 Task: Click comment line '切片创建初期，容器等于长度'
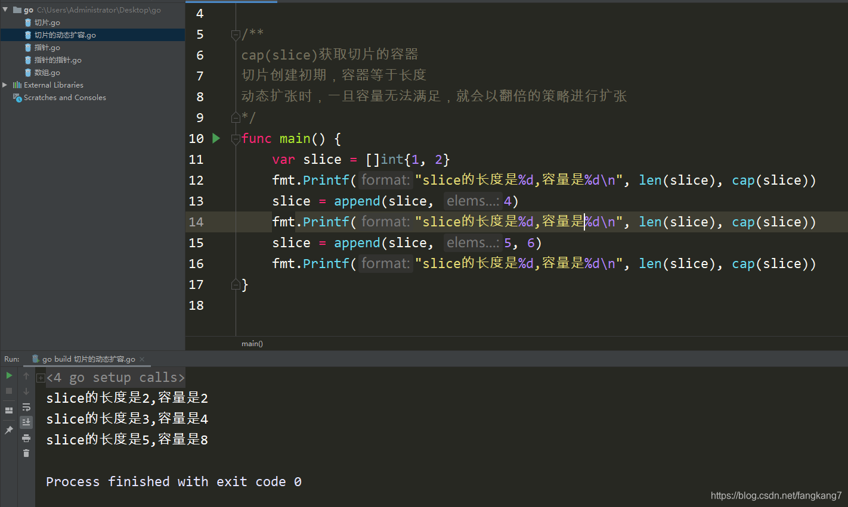pyautogui.click(x=334, y=76)
